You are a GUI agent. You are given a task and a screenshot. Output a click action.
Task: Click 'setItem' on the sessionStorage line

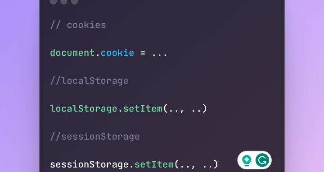click(154, 164)
